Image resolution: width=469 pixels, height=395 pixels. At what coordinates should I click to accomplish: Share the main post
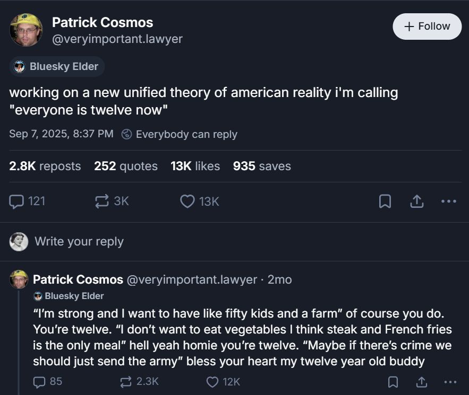417,201
